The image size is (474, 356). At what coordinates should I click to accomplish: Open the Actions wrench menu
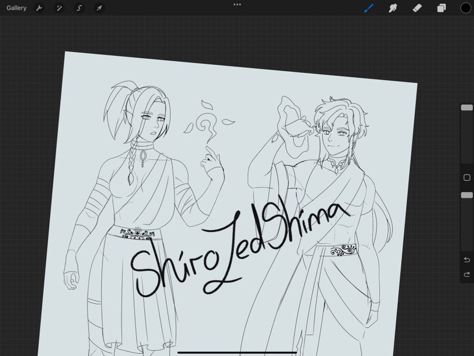pyautogui.click(x=39, y=8)
